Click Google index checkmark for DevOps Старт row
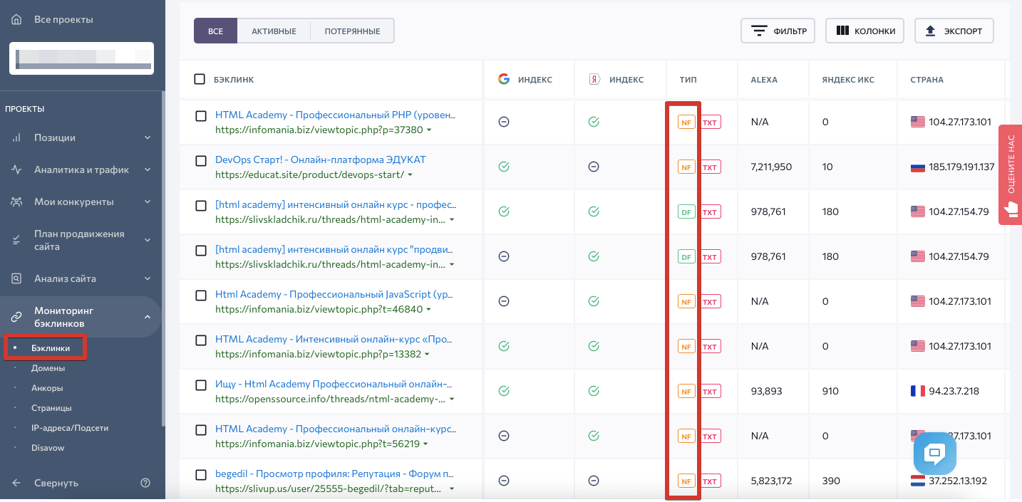Screen dimensions: 1022x502 pos(504,167)
